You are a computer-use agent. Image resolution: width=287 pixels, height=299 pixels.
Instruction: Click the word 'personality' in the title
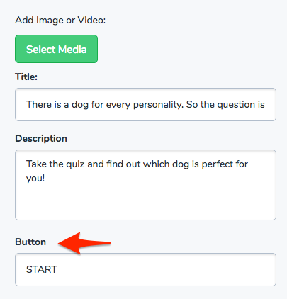click(x=158, y=105)
